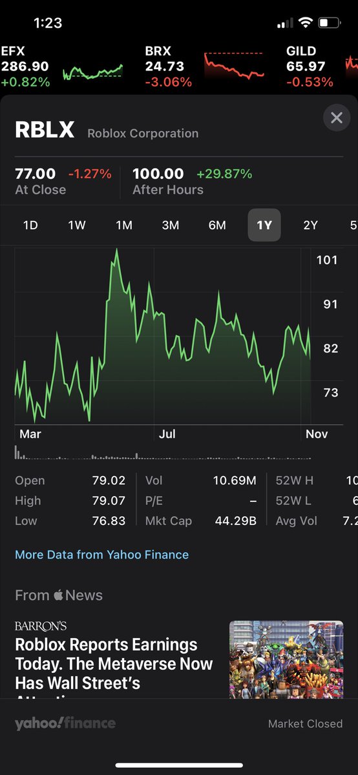
Task: Tap the Avg Vol label
Action: point(297,521)
